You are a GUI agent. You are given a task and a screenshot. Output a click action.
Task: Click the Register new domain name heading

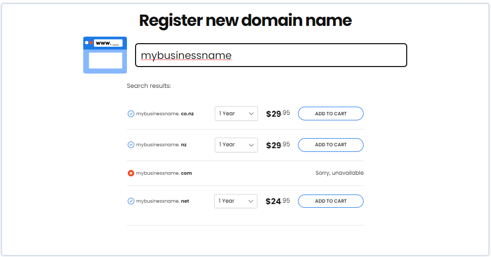[246, 21]
